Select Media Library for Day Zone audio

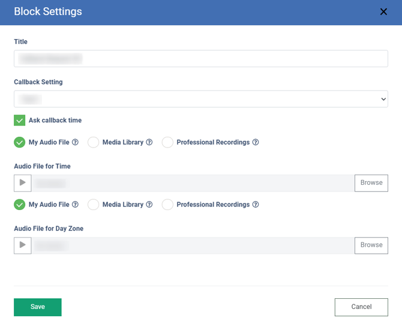94,205
